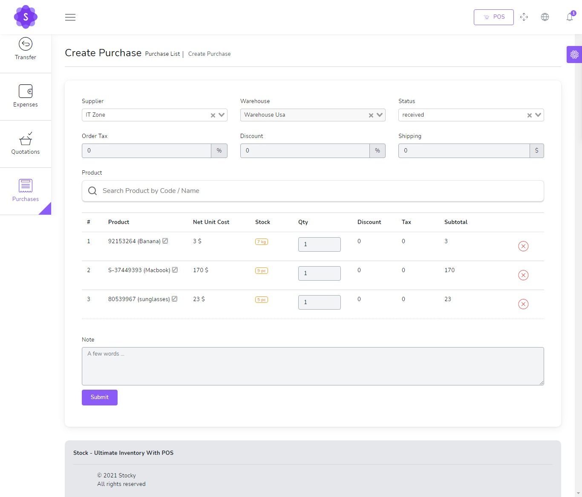Image resolution: width=582 pixels, height=497 pixels.
Task: Toggle fullscreen mode via expand arrows icon
Action: click(524, 17)
